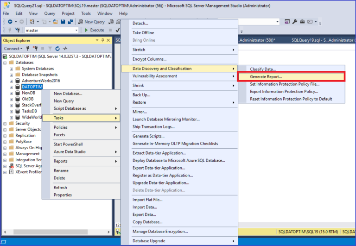
Task: Click the Filter funnel icon in Object Explorer
Action: tap(50, 49)
